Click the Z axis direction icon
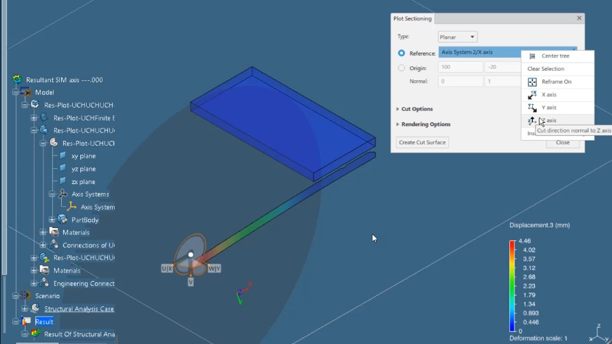612x344 pixels. 532,120
